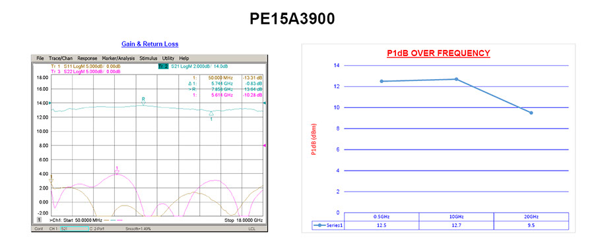
Task: Open the File menu
Action: coord(40,58)
